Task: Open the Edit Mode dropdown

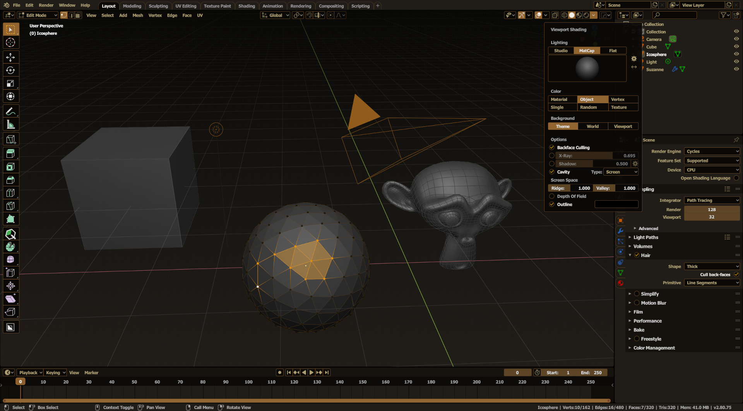Action: pyautogui.click(x=38, y=15)
